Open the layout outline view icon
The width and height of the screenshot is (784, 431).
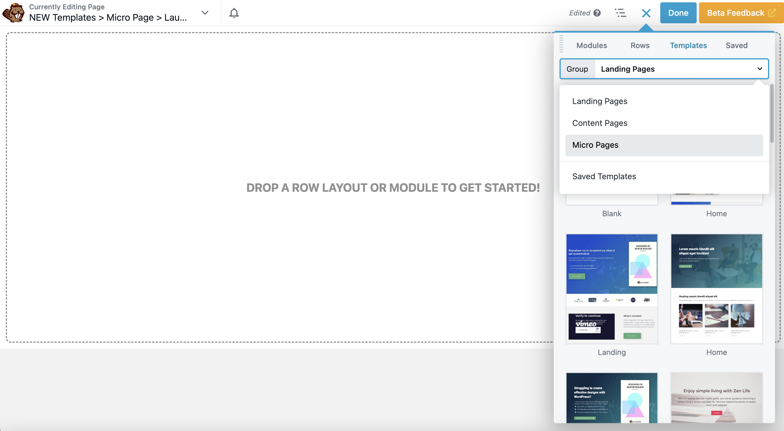[621, 13]
